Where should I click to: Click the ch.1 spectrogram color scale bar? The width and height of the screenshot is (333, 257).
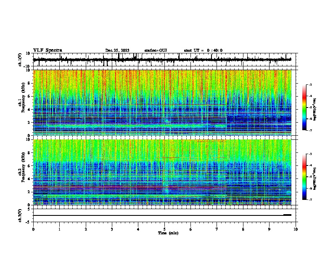click(x=304, y=108)
